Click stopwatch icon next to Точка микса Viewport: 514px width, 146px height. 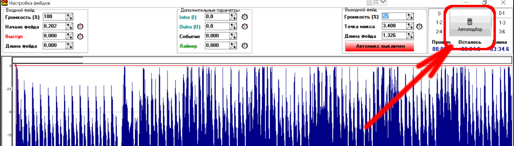click(x=419, y=27)
